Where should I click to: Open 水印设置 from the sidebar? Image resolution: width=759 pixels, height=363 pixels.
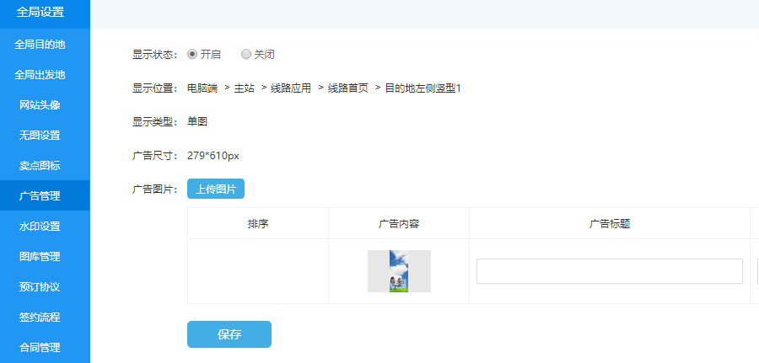pos(40,227)
